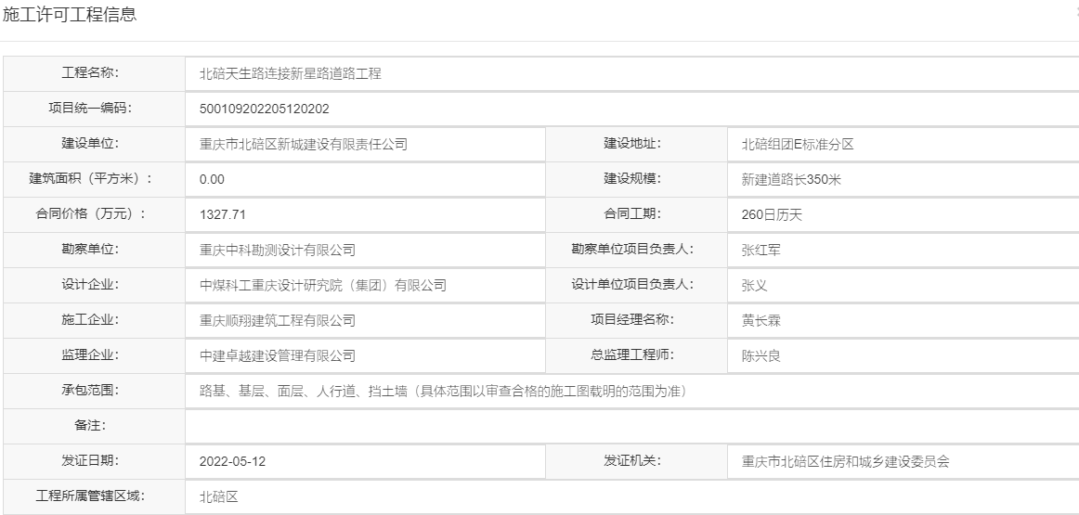Click the 发证日期 label
This screenshot has height=515, width=1079.
click(x=90, y=460)
